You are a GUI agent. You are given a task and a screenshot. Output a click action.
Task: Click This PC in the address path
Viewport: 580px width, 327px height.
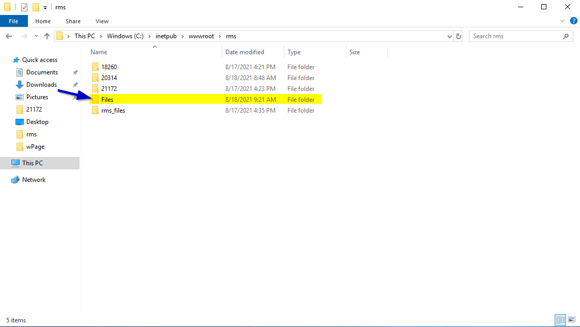coord(85,36)
